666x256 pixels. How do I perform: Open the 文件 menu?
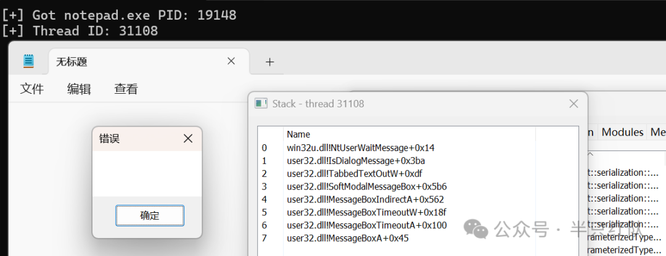pos(32,89)
